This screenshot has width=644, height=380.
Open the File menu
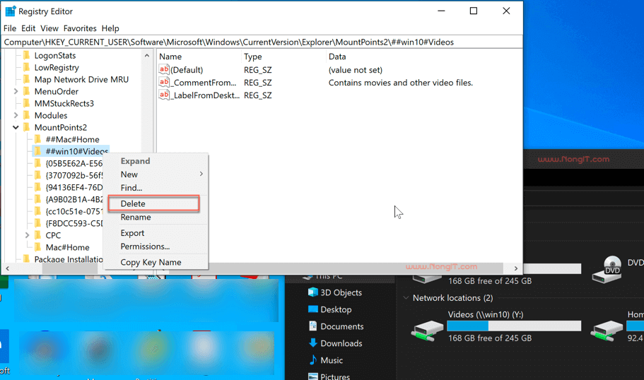(10, 28)
